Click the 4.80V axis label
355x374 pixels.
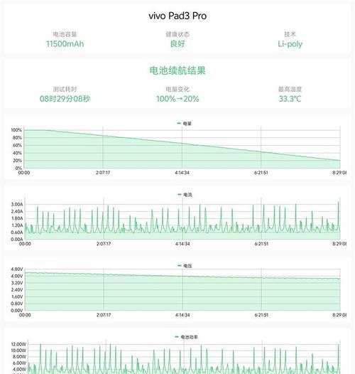17,269
